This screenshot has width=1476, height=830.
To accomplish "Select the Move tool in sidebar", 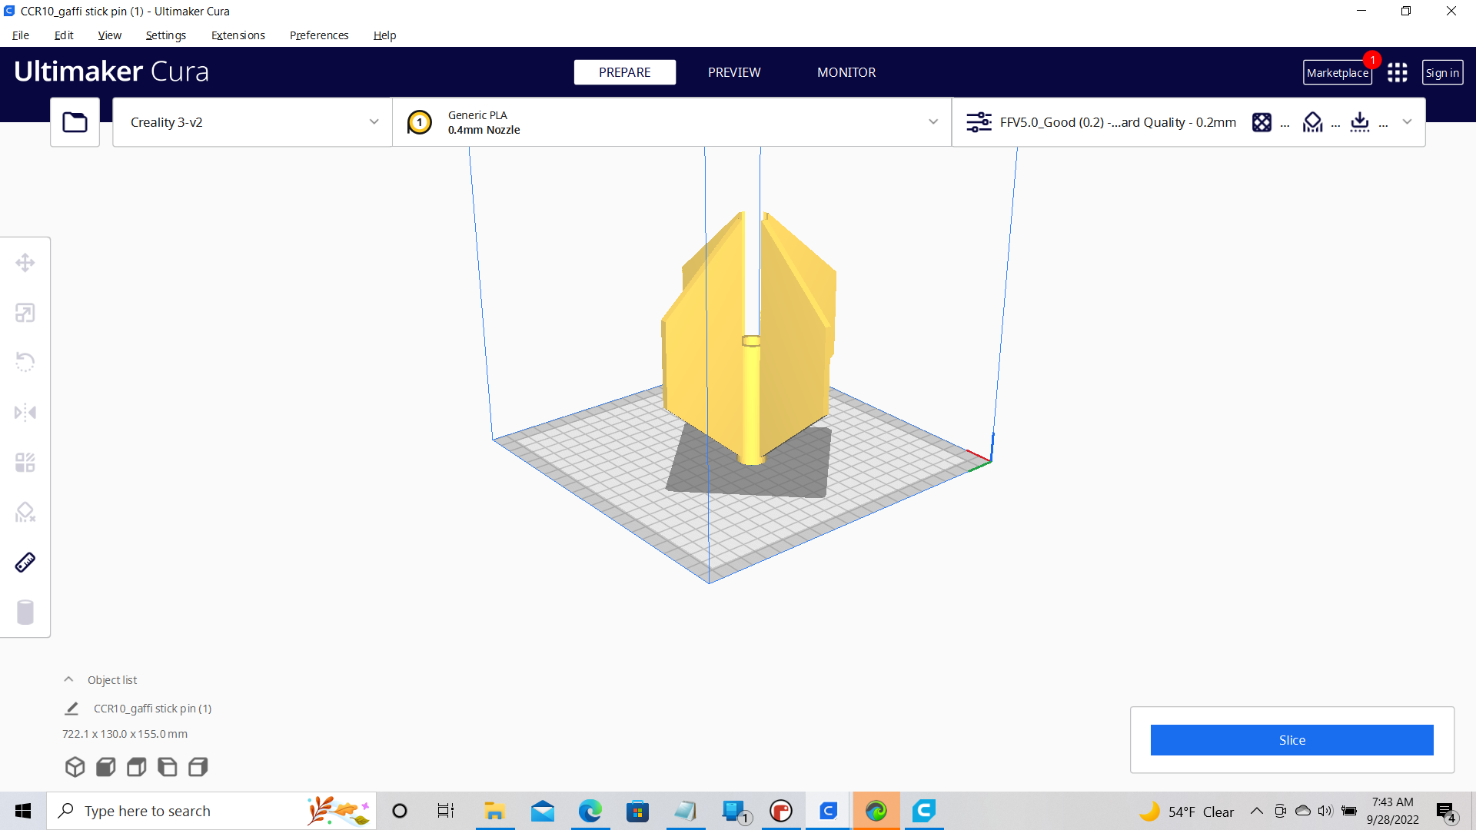I will coord(25,263).
